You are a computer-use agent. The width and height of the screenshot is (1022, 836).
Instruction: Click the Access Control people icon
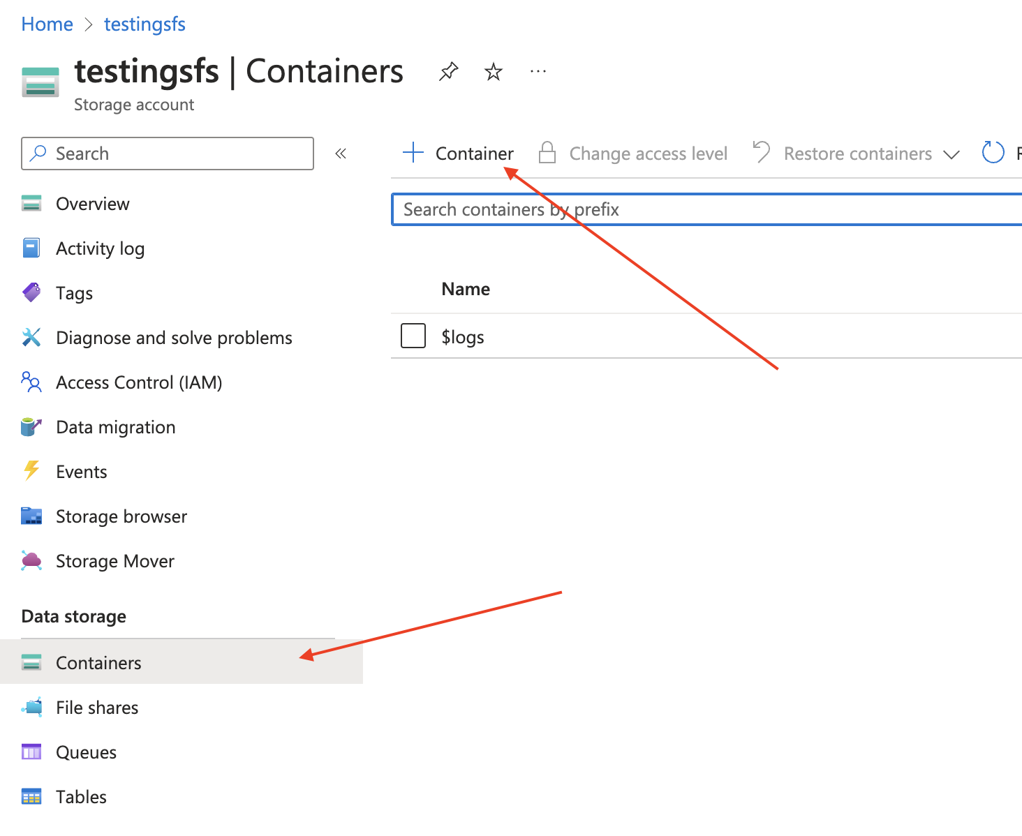(x=31, y=382)
